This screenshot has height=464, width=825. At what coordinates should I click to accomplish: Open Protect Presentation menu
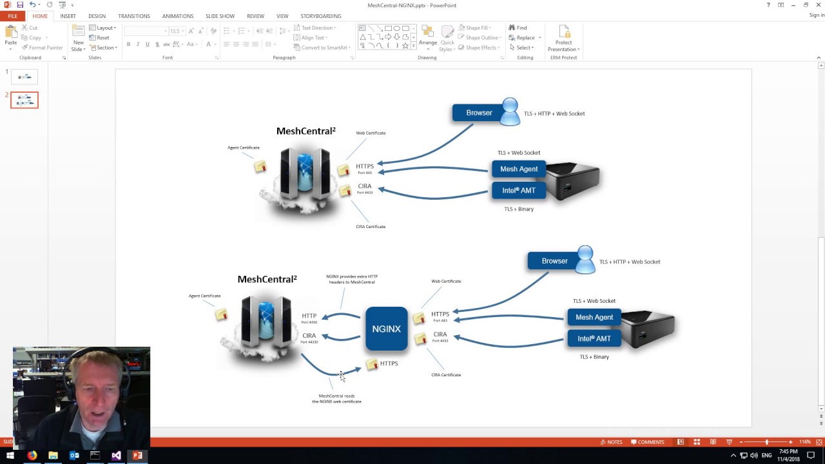563,38
